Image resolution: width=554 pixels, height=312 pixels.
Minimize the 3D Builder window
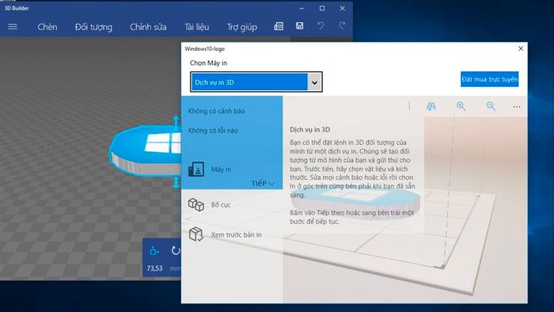tap(302, 8)
